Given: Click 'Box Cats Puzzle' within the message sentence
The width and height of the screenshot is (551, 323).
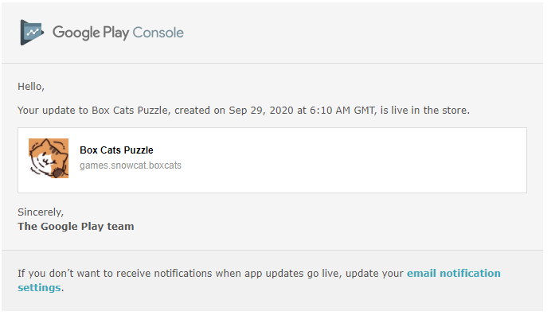Looking at the screenshot, I should point(130,111).
